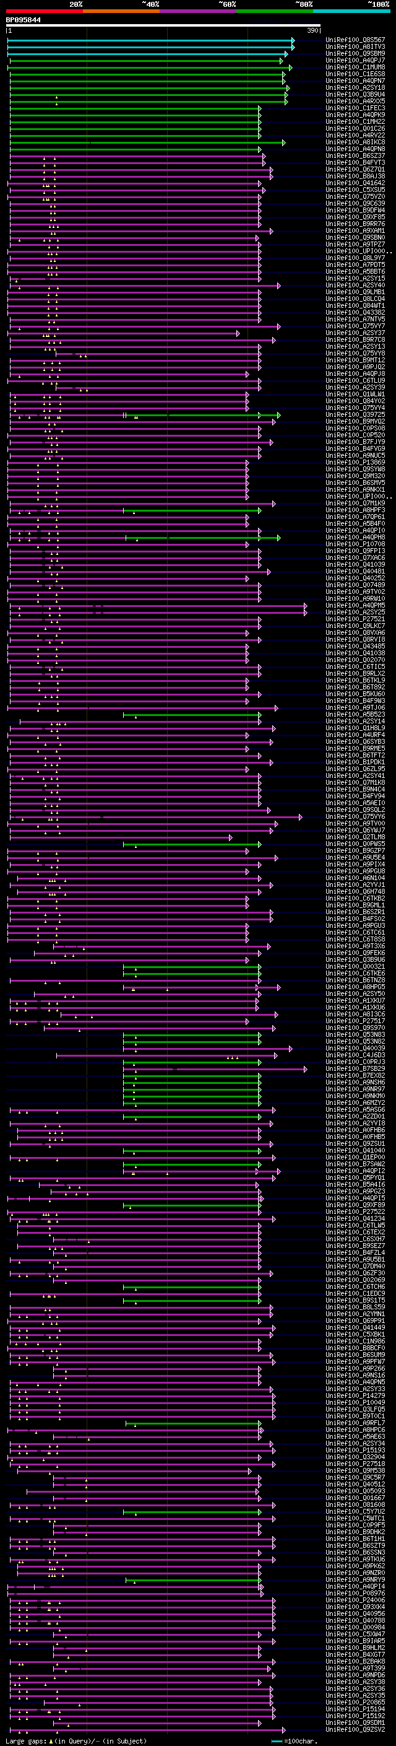The image size is (396, 1746).
Task: Select the UniRef100_Q8L9Y7 label
Action: point(355,258)
